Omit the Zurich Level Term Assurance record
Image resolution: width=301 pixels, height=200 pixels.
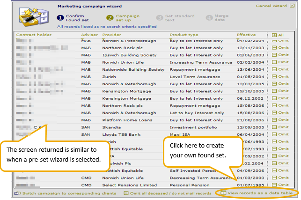pos(280,76)
